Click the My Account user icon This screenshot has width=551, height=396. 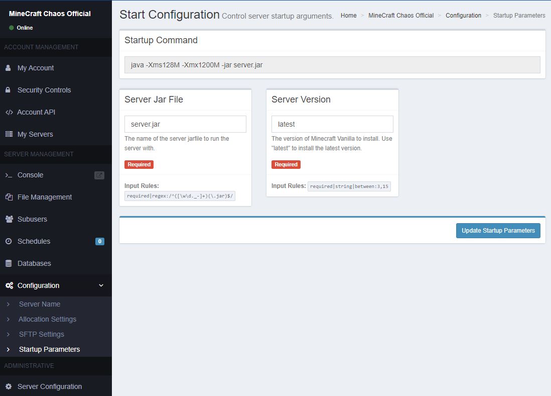click(8, 68)
